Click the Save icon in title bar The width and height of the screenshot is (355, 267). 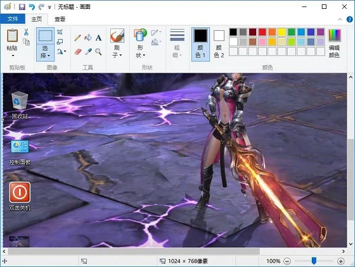22,6
